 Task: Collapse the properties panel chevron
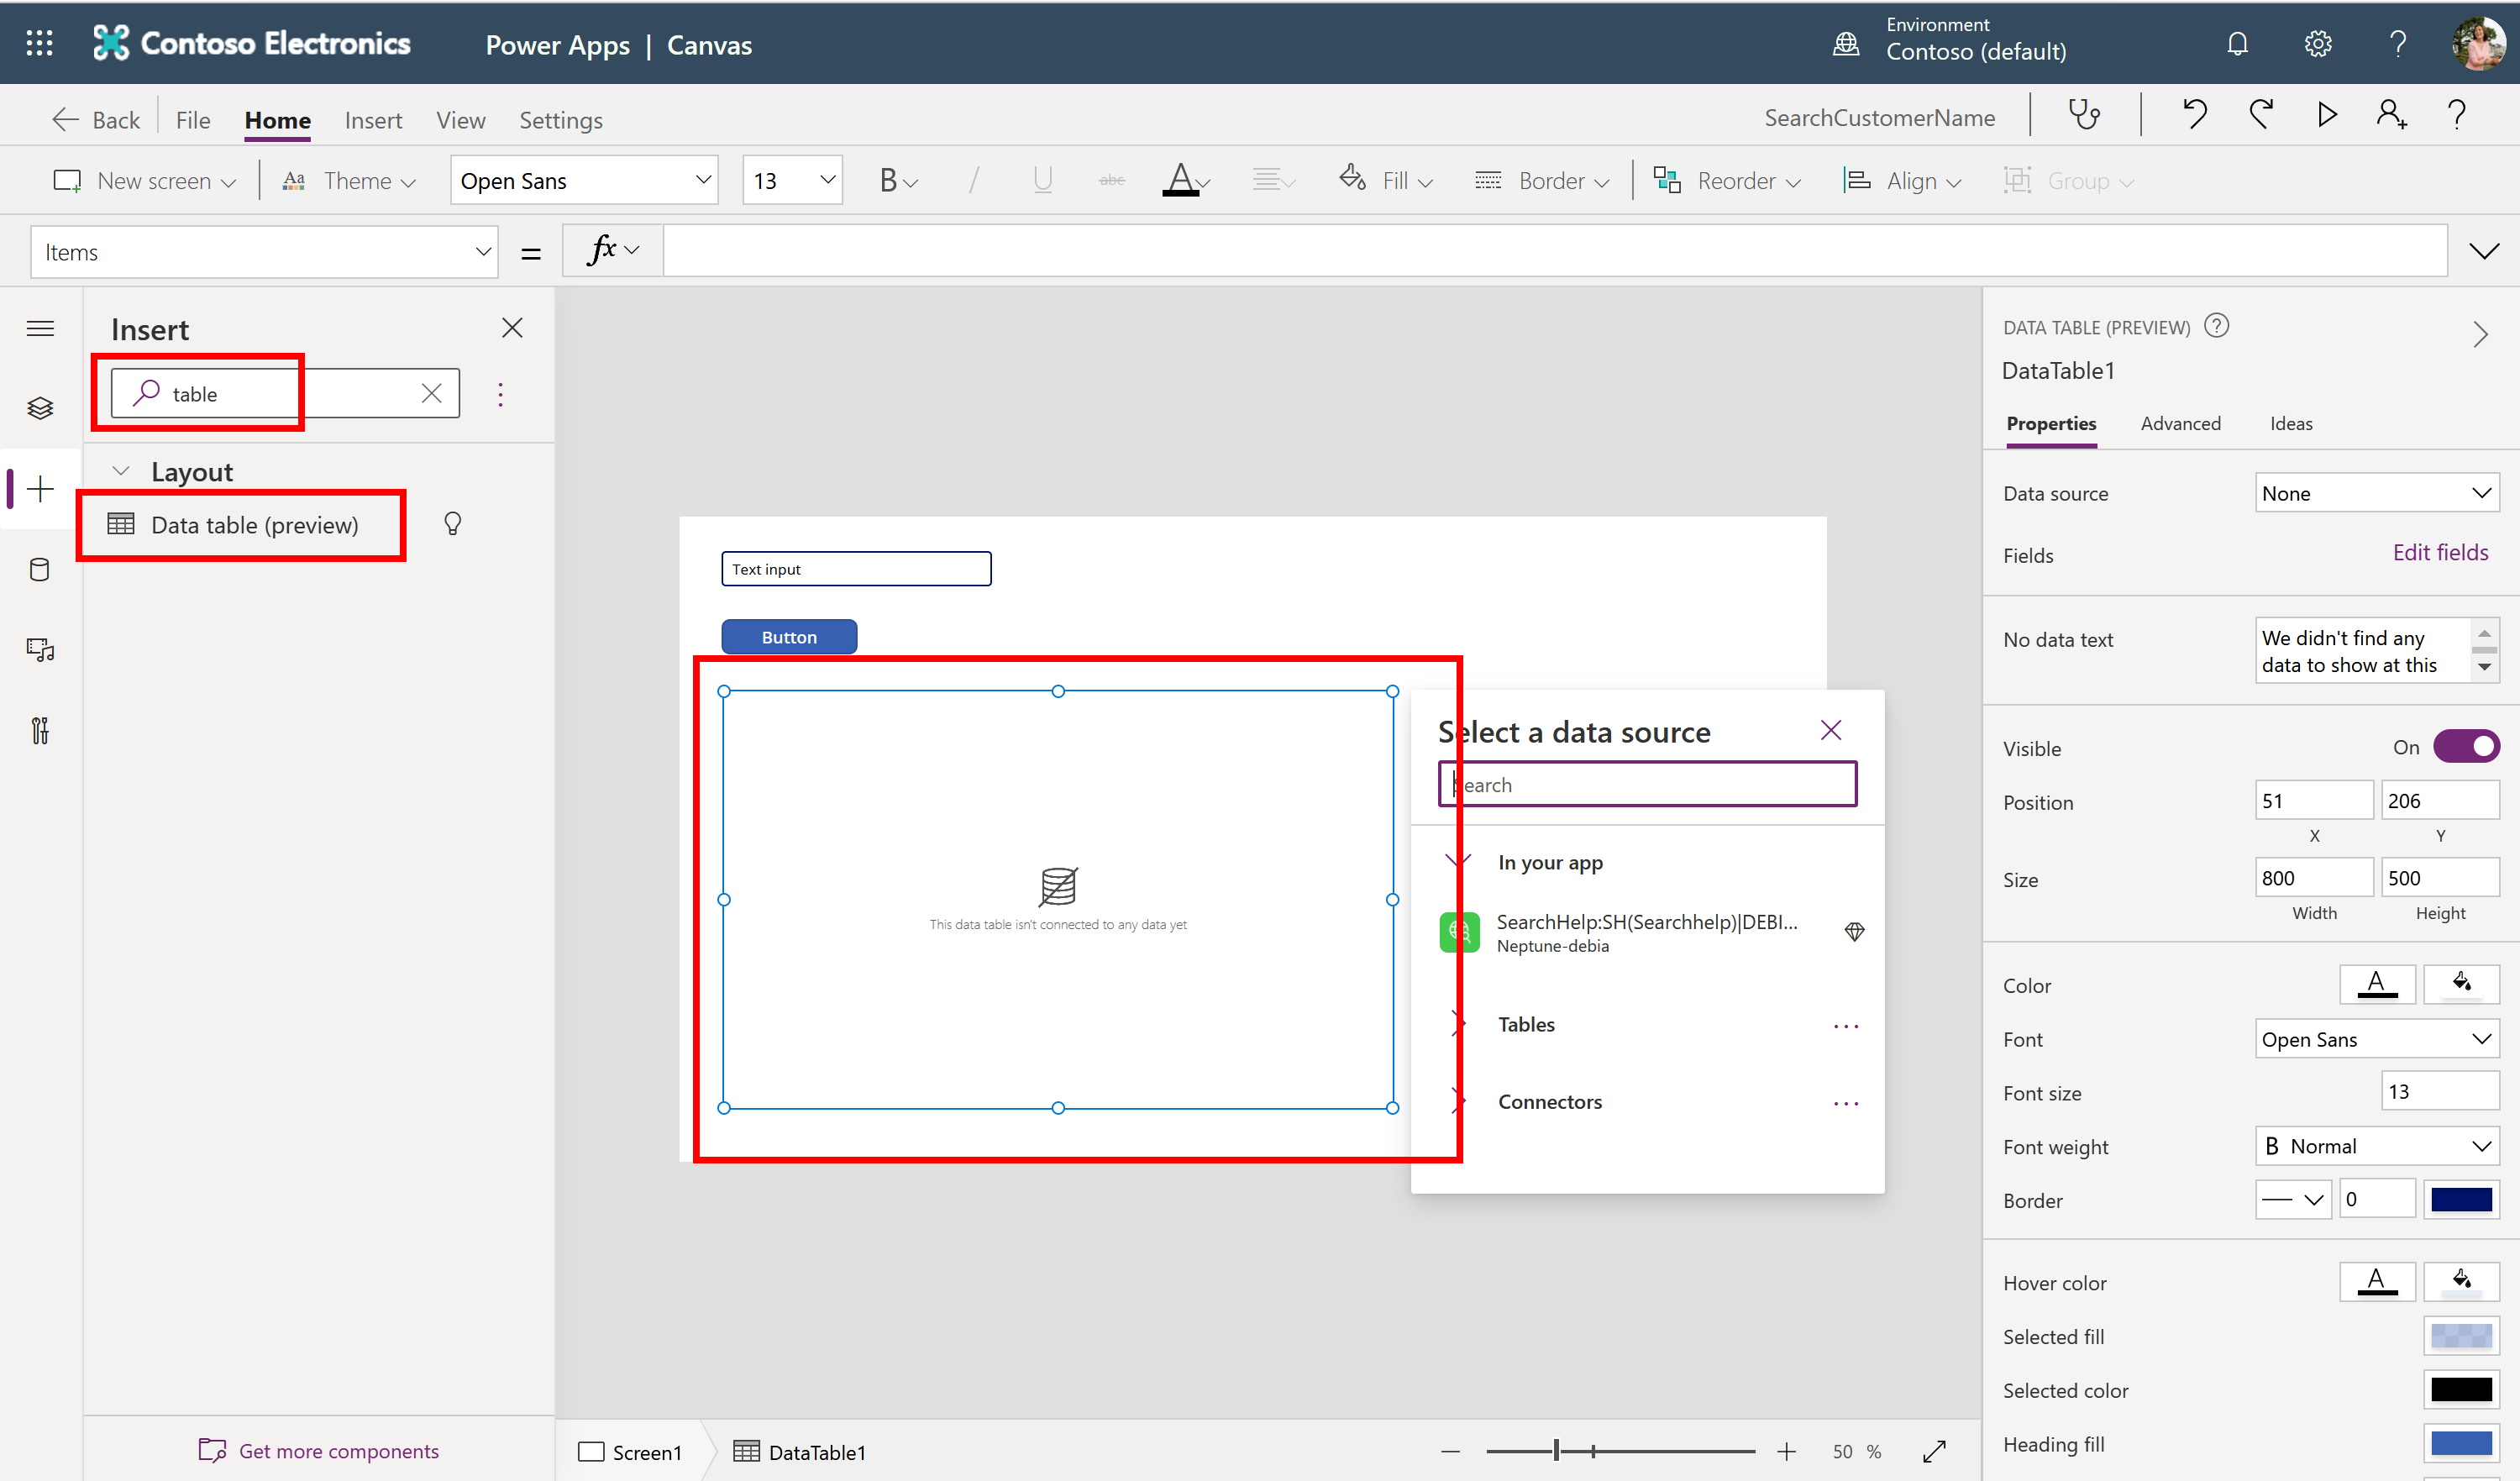point(2481,334)
